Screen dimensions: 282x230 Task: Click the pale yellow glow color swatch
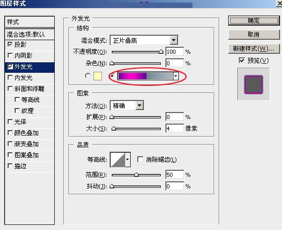point(98,76)
